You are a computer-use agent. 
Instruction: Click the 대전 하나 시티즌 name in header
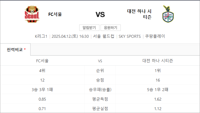click(139, 14)
